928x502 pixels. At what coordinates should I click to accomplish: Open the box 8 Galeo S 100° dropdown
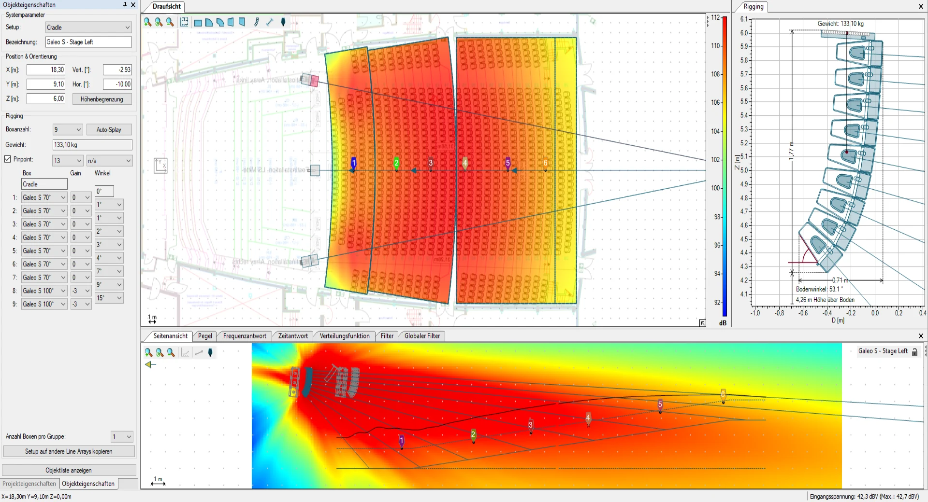click(44, 291)
